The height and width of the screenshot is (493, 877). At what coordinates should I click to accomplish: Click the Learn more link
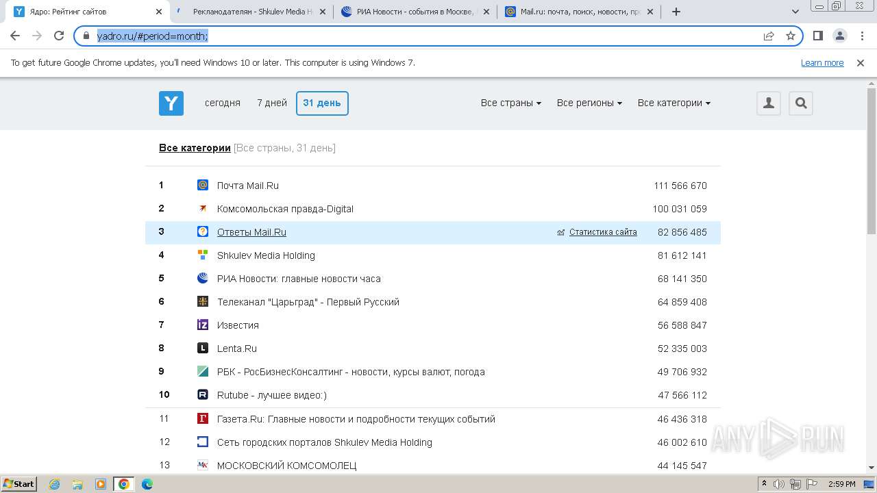tap(822, 62)
